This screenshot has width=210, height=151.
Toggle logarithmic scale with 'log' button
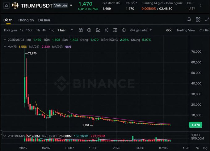point(205,148)
